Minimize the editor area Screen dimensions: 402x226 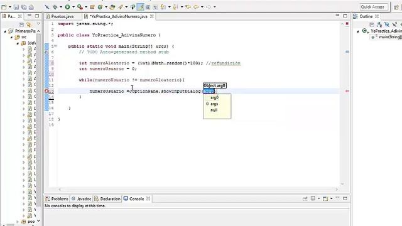[x=337, y=16]
